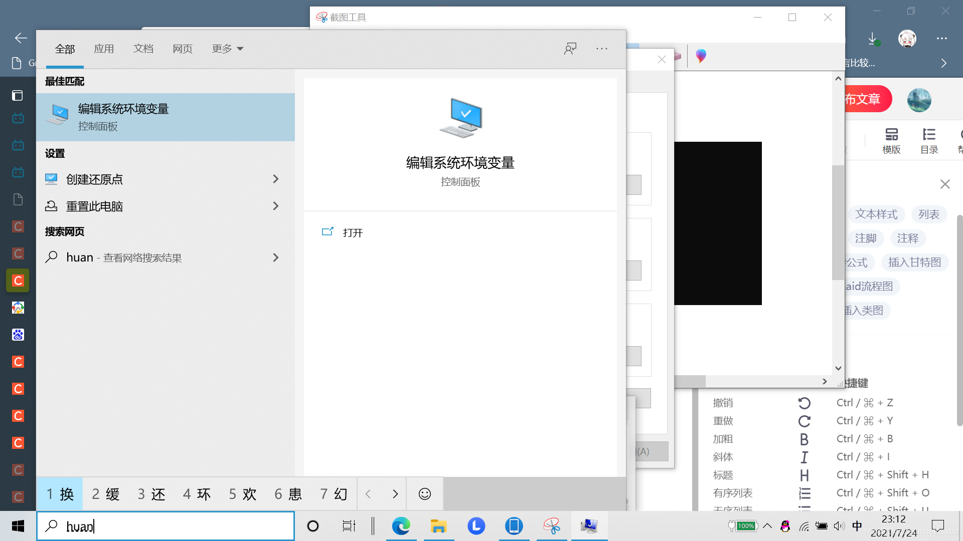Click the Task View taskbar icon
The image size is (963, 541).
(349, 526)
